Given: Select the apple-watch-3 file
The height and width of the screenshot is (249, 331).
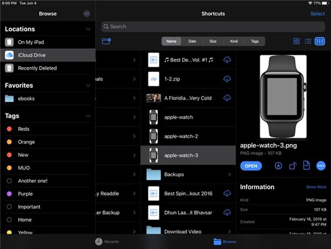Looking at the screenshot, I should (188, 155).
